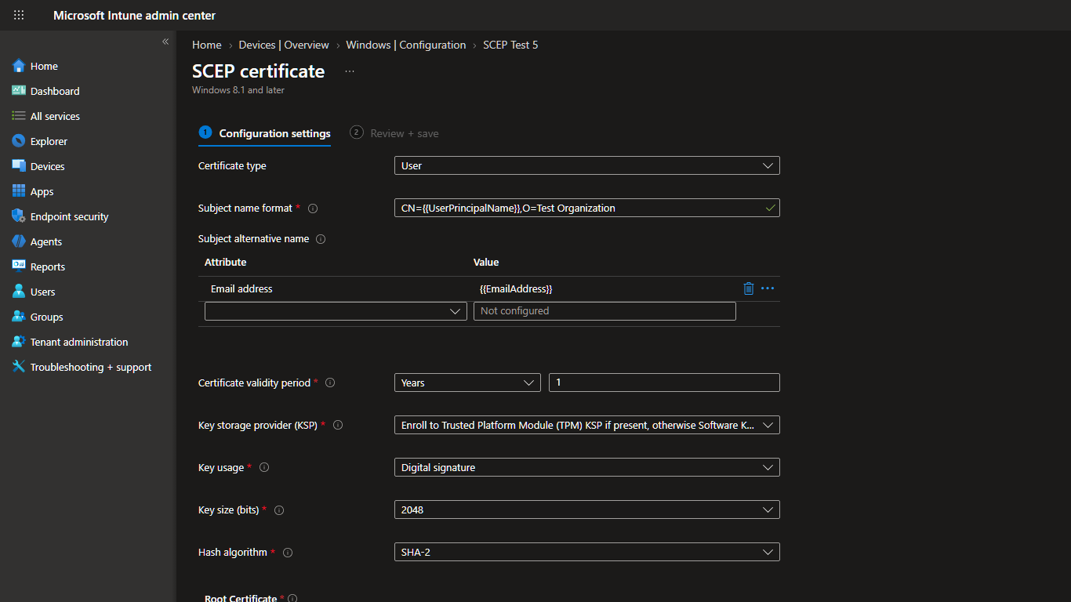This screenshot has height=602, width=1071.
Task: Show info tooltip for Subject alternative name
Action: (321, 239)
